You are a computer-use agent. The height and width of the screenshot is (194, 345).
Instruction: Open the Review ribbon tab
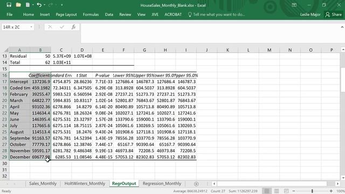[x=125, y=15]
